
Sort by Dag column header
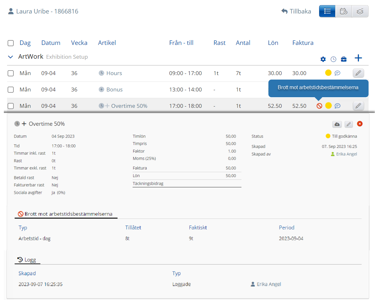pyautogui.click(x=25, y=43)
